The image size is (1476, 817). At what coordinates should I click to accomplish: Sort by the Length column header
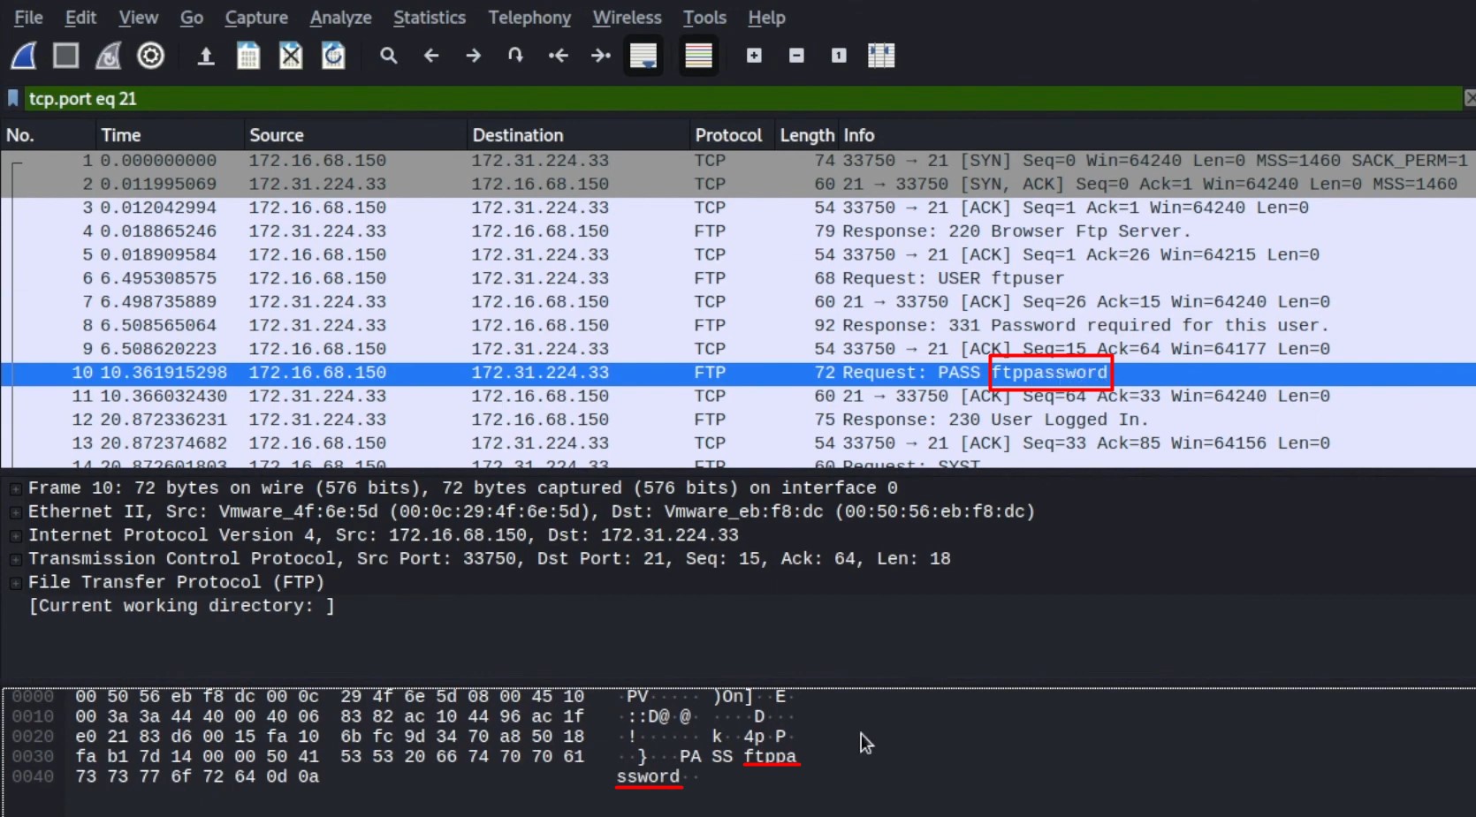(806, 135)
